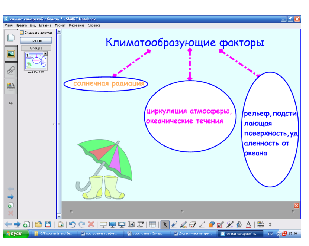Click the пуск Start button
The height and width of the screenshot is (246, 309).
[x=16, y=234]
